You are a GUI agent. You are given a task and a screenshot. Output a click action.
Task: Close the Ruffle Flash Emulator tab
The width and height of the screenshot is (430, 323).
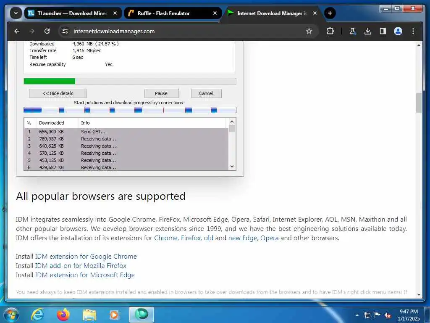click(x=215, y=13)
